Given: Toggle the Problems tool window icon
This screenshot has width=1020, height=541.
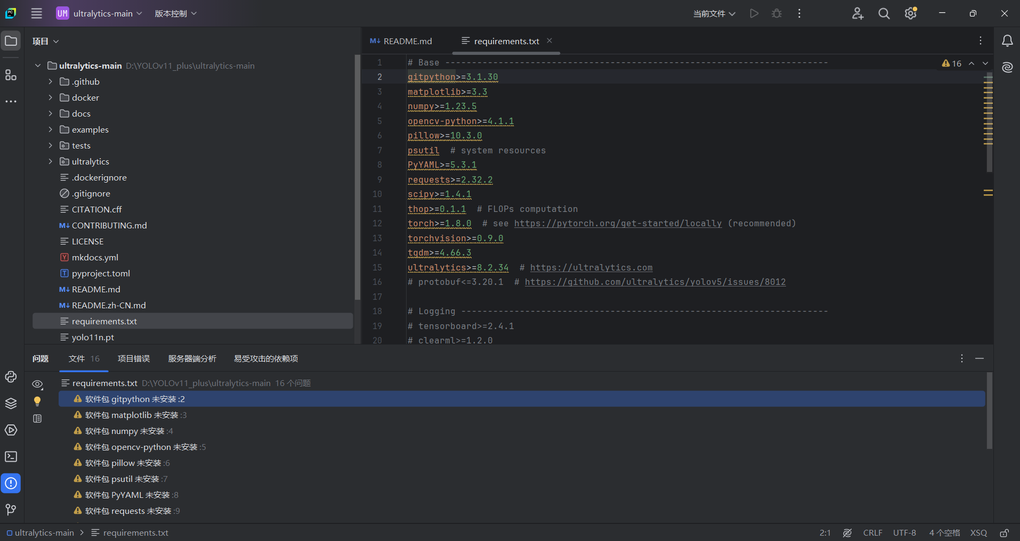Looking at the screenshot, I should click(11, 483).
